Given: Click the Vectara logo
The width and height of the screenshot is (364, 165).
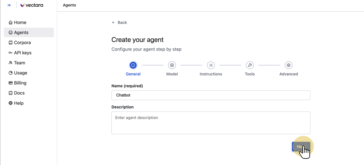Looking at the screenshot, I should (32, 5).
